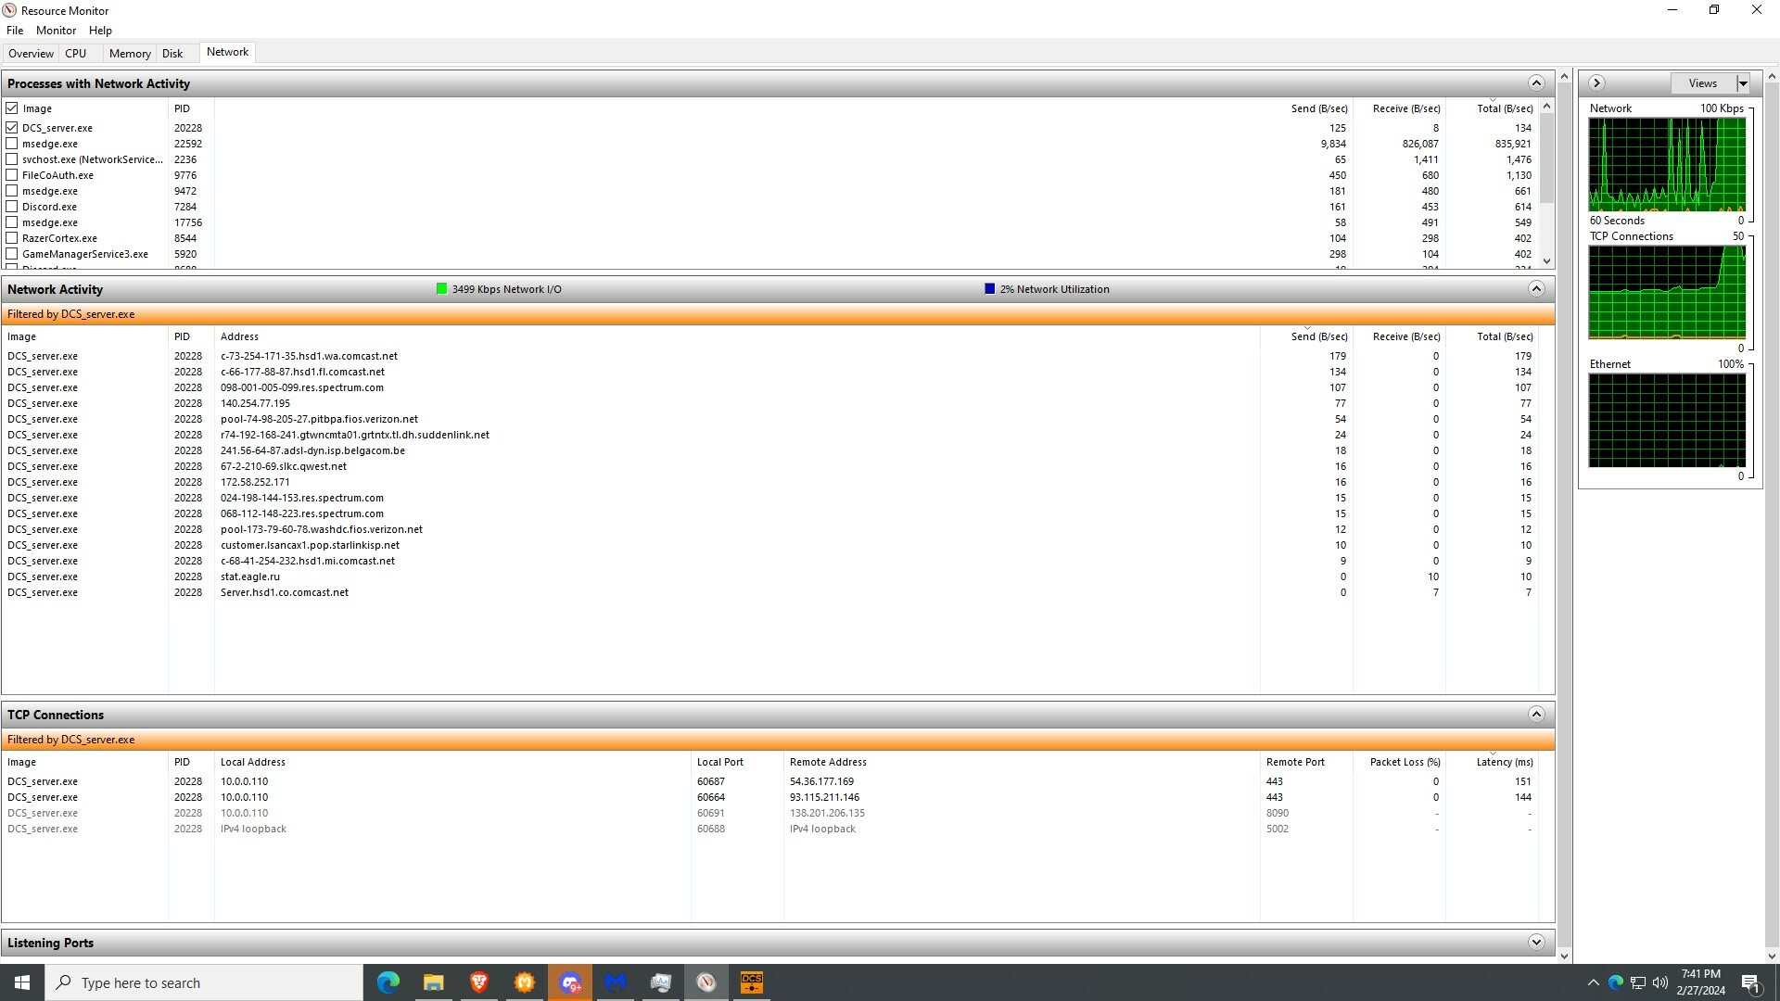
Task: Click the processes list scroll-down arrow
Action: point(1546,261)
